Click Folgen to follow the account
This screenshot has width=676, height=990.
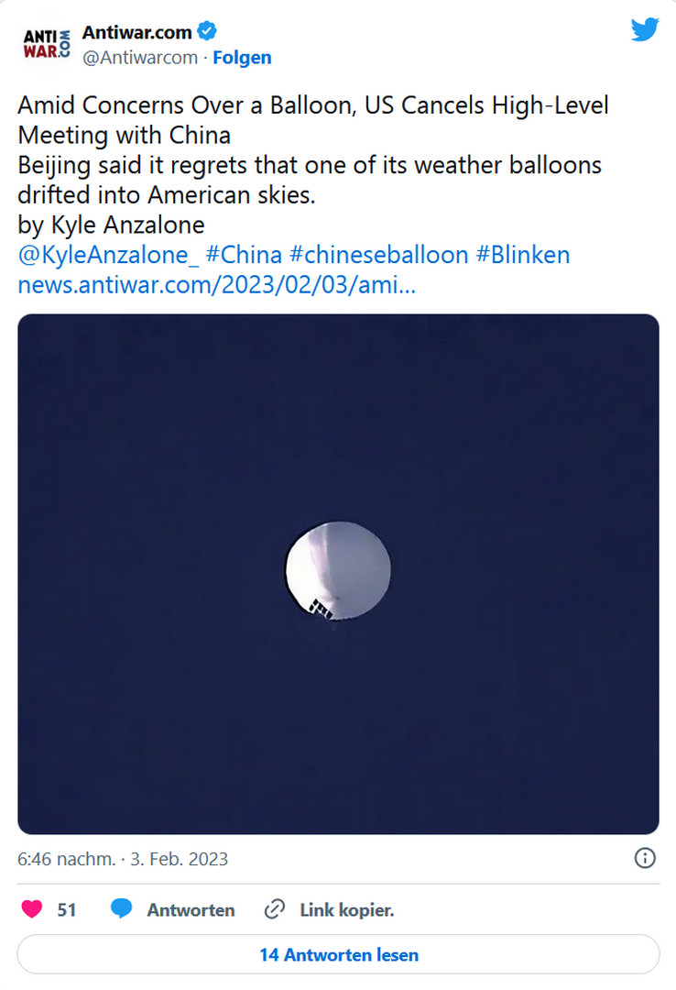(242, 58)
